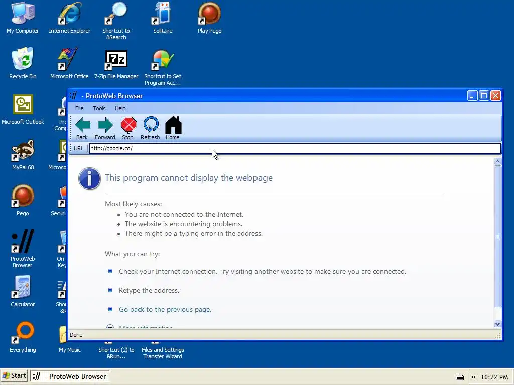Viewport: 514px width, 385px height.
Task: Click the Back arrow in ProtoWeb Browser
Action: click(x=82, y=128)
